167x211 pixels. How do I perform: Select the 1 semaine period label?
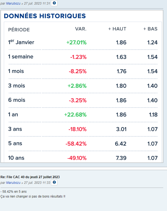coord(21,57)
